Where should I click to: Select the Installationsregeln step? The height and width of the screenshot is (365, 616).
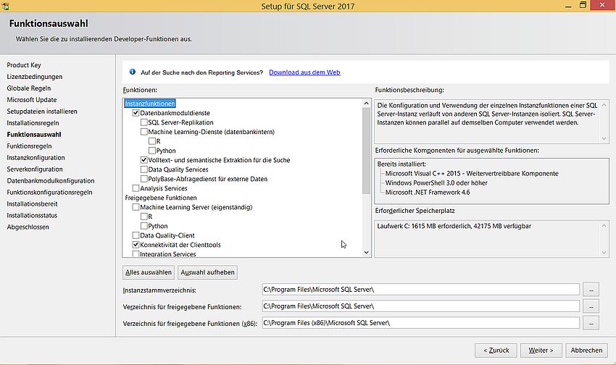pyautogui.click(x=33, y=123)
